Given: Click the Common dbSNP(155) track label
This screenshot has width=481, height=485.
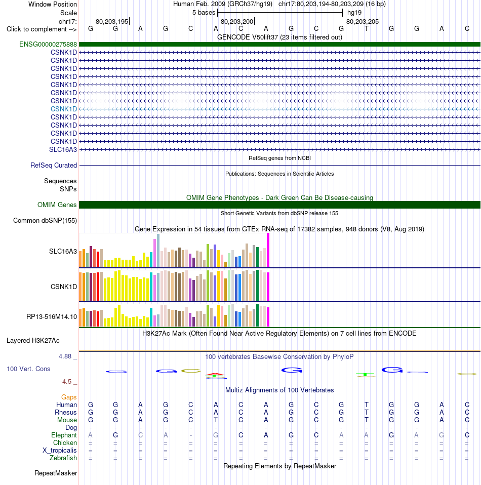Looking at the screenshot, I should point(45,221).
